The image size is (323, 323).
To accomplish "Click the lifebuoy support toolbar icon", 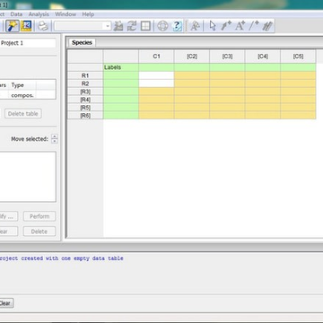I will click(x=162, y=26).
